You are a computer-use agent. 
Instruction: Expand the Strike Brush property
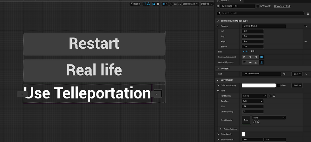click(x=218, y=134)
